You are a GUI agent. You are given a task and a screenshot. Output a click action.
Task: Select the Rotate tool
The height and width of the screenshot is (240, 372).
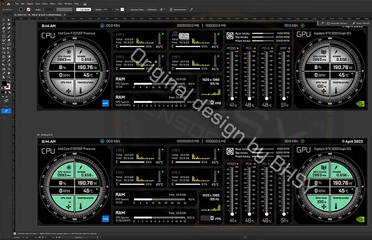(4, 44)
